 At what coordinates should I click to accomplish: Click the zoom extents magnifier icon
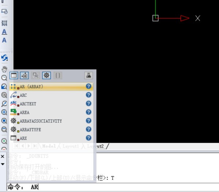[4, 129]
